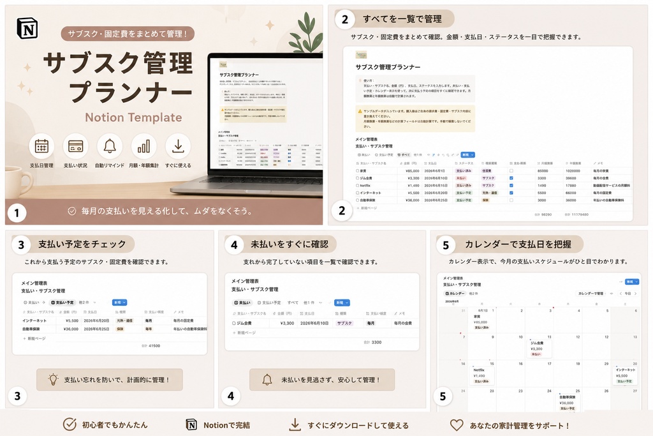Click the page icon beside Netflix in the table
Screen dimensions: 653x436
tap(358, 186)
